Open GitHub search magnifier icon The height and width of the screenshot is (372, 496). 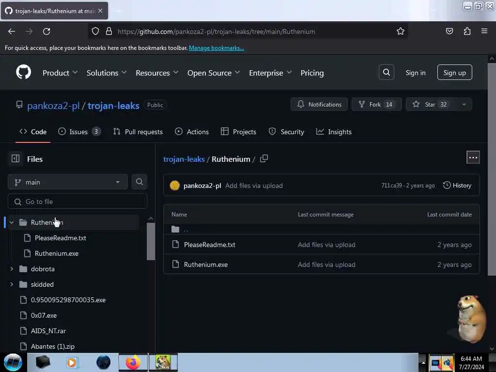(386, 73)
